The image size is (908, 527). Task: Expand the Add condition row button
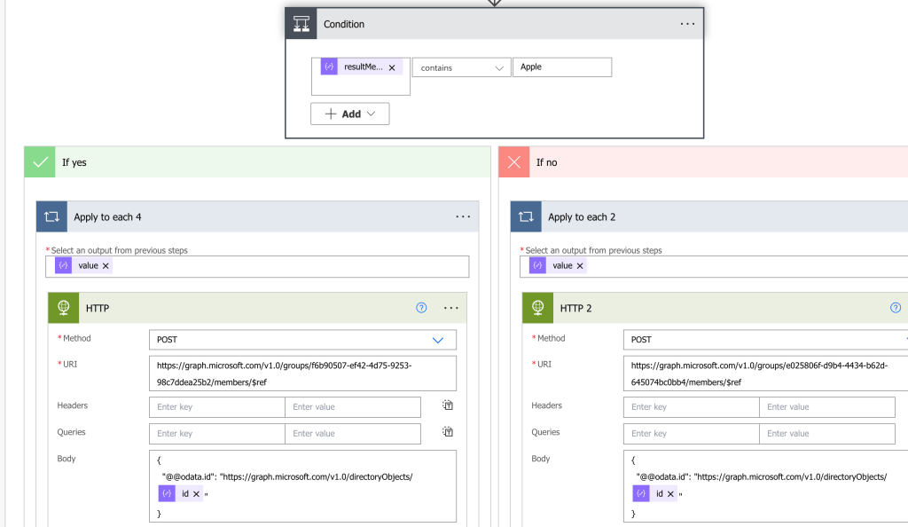coord(350,114)
